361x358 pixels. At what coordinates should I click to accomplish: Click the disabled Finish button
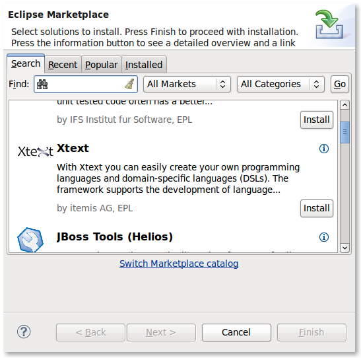pos(312,332)
